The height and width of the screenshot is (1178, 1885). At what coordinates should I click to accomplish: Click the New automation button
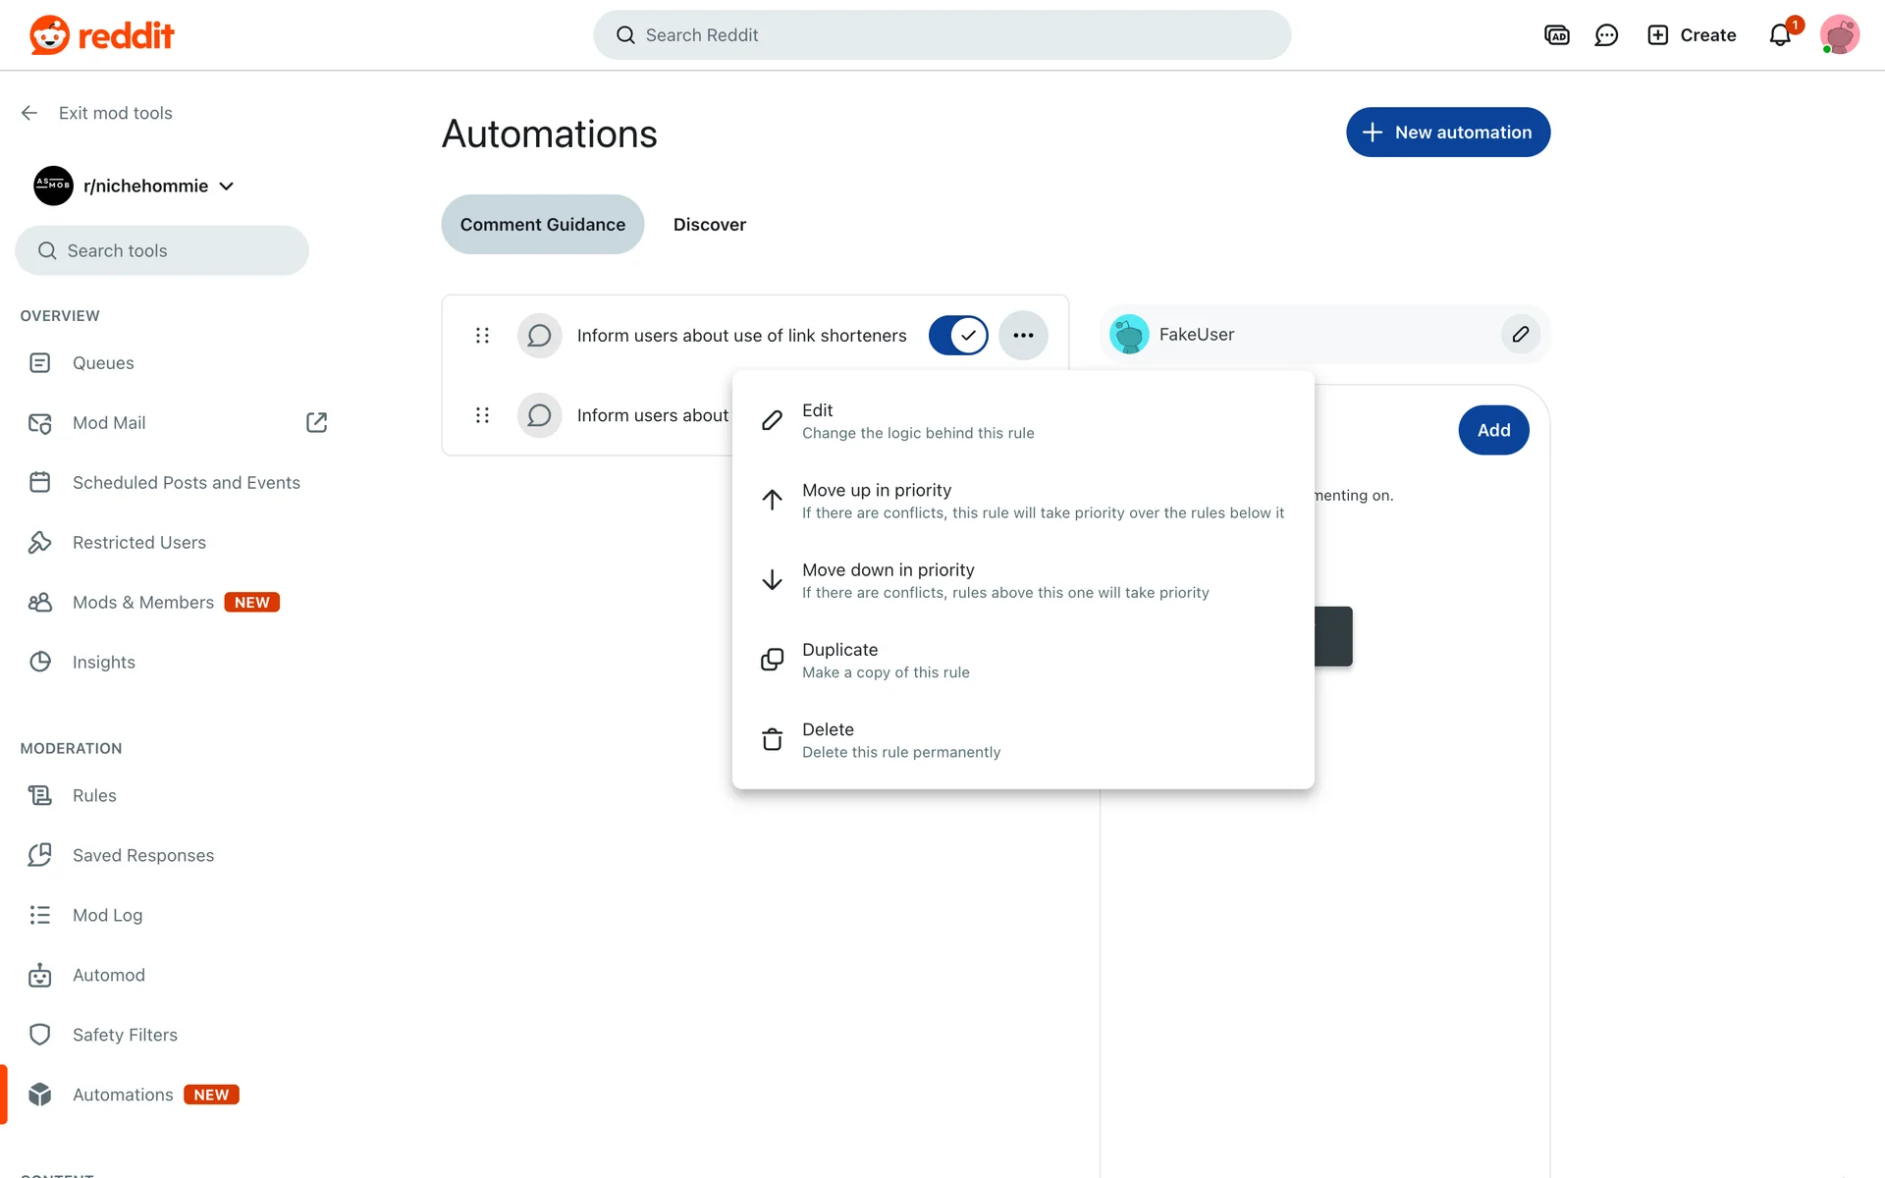1447,133
